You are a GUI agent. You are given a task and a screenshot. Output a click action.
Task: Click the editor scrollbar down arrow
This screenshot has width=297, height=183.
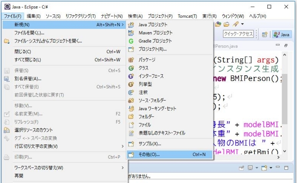(284, 151)
